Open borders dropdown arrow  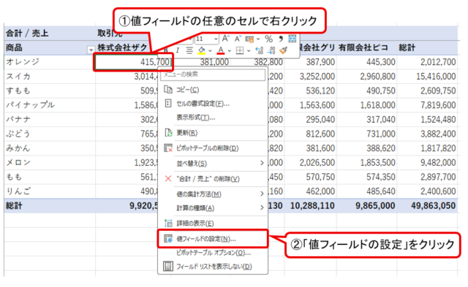(x=249, y=50)
